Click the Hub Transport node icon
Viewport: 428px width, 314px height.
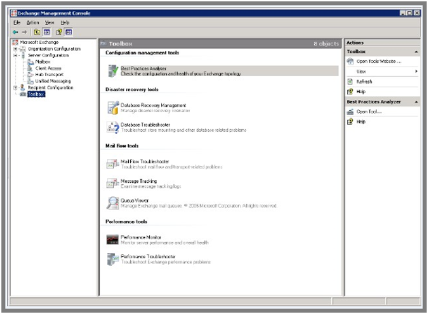tap(31, 75)
